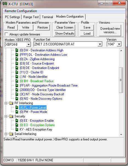Select (FF) AR - Aggregation Route Broadcast Time

click(49, 85)
